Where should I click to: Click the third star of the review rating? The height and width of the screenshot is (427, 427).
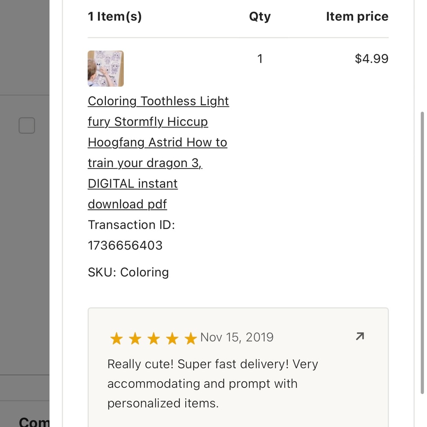point(153,339)
